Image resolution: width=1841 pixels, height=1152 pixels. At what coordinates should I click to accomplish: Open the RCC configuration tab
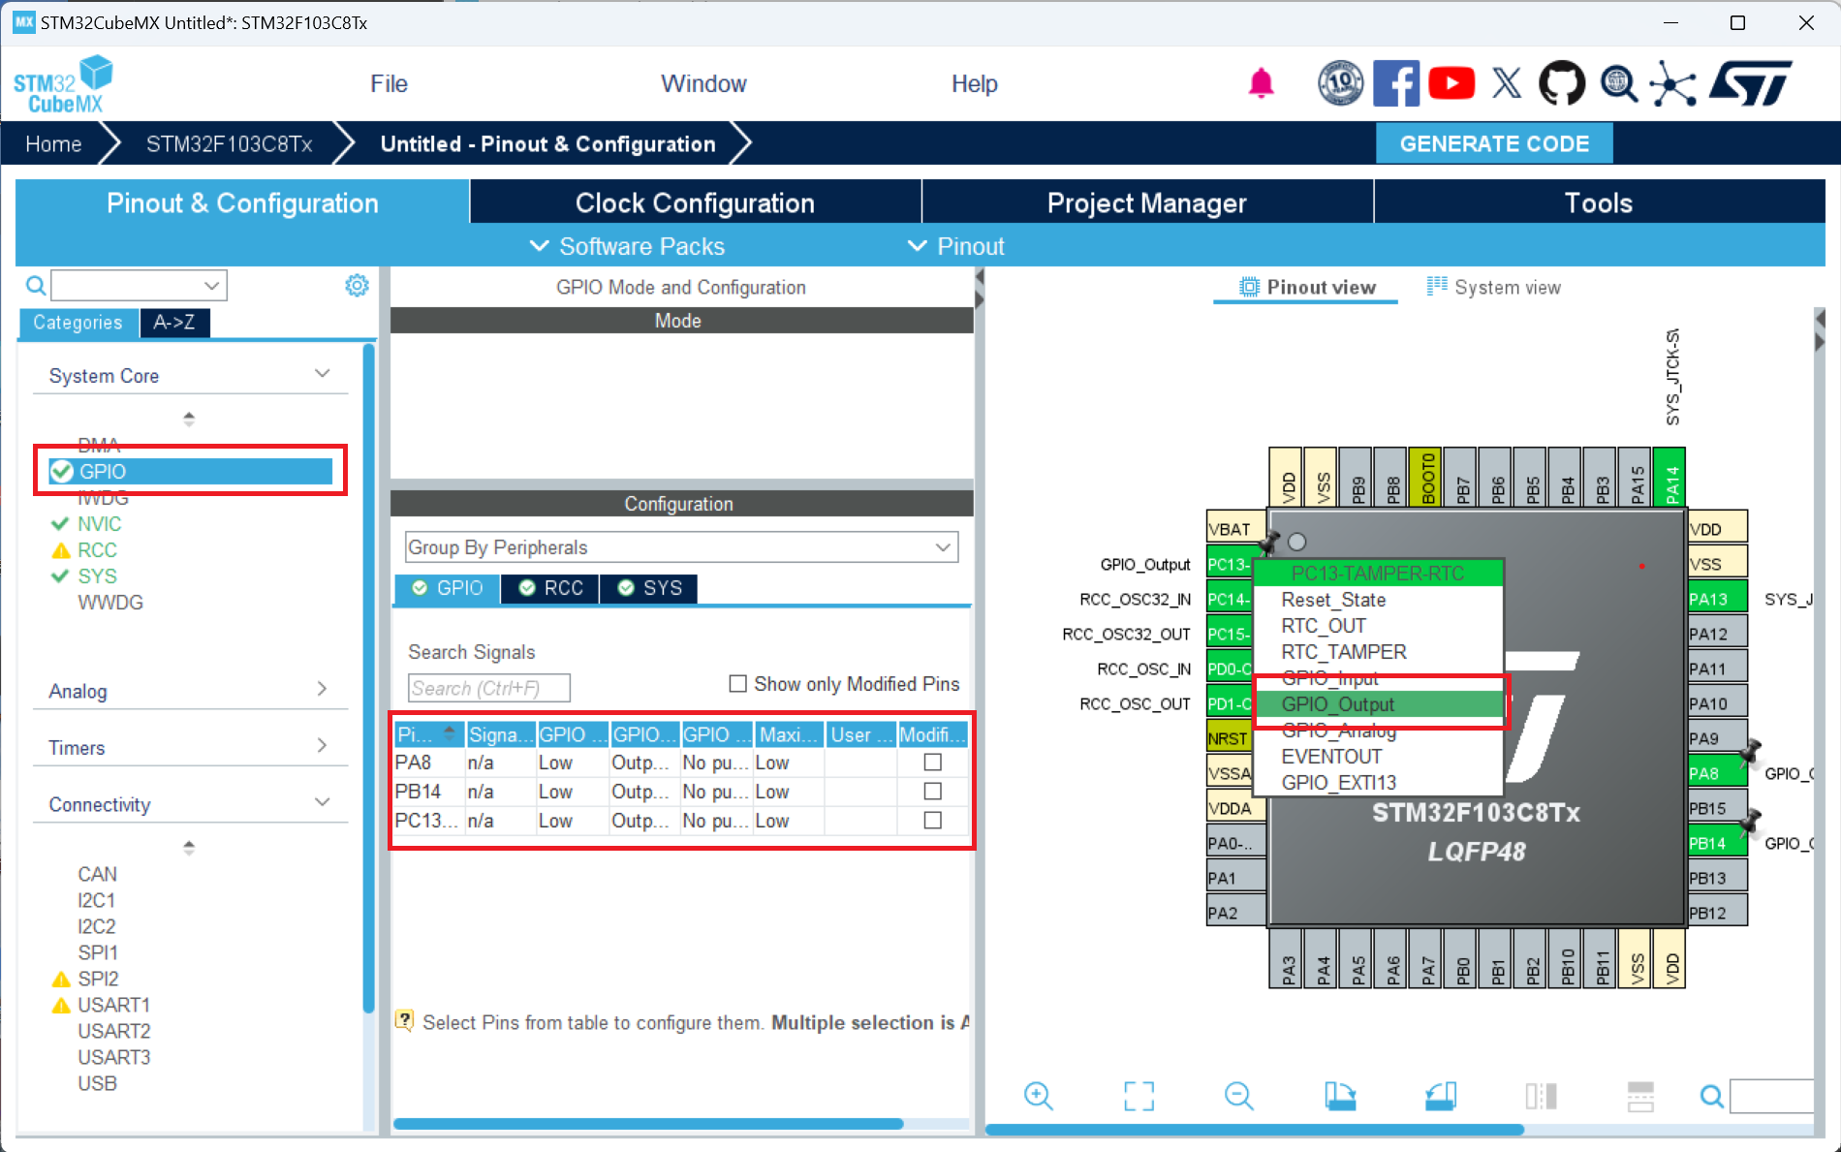[x=550, y=588]
